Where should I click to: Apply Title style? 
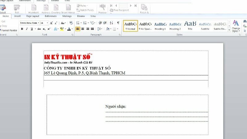pyautogui.click(x=190, y=26)
